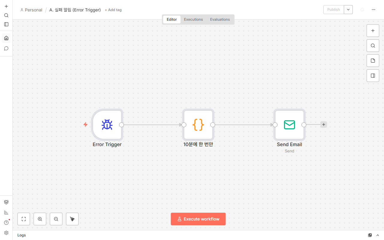Switch to the Executions tab
384x240 pixels.
click(x=193, y=19)
